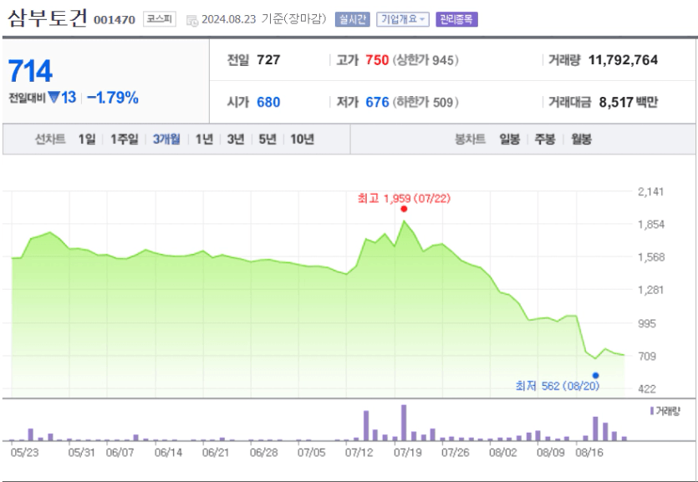This screenshot has height=482, width=698.
Task: Click the 2,141 y-axis price label
Action: tap(651, 191)
